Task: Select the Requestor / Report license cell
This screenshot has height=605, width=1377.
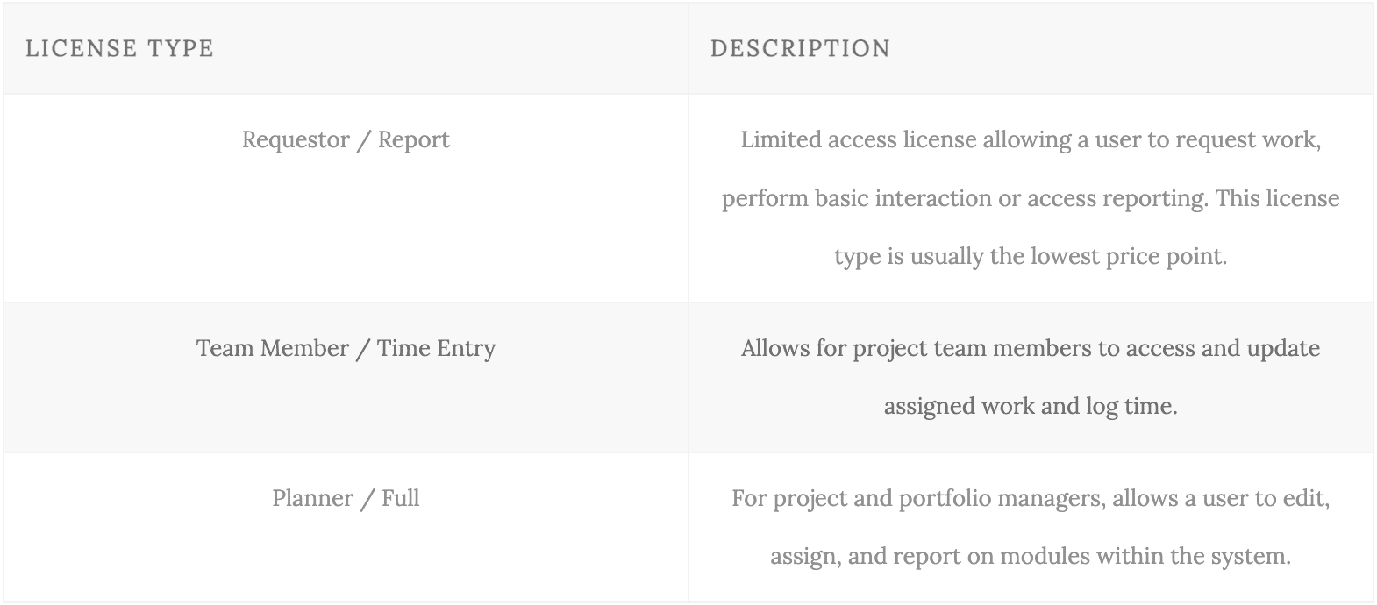Action: [x=346, y=198]
